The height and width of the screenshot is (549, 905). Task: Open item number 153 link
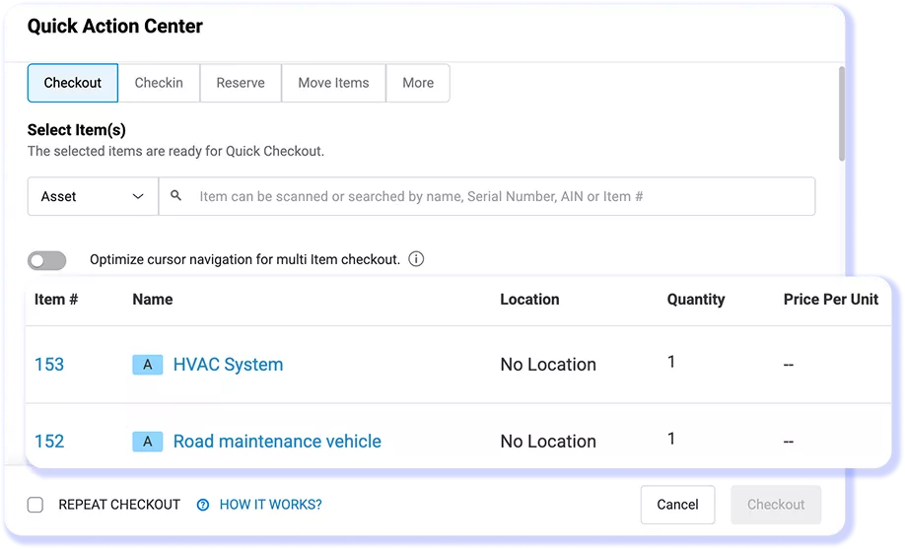[49, 365]
